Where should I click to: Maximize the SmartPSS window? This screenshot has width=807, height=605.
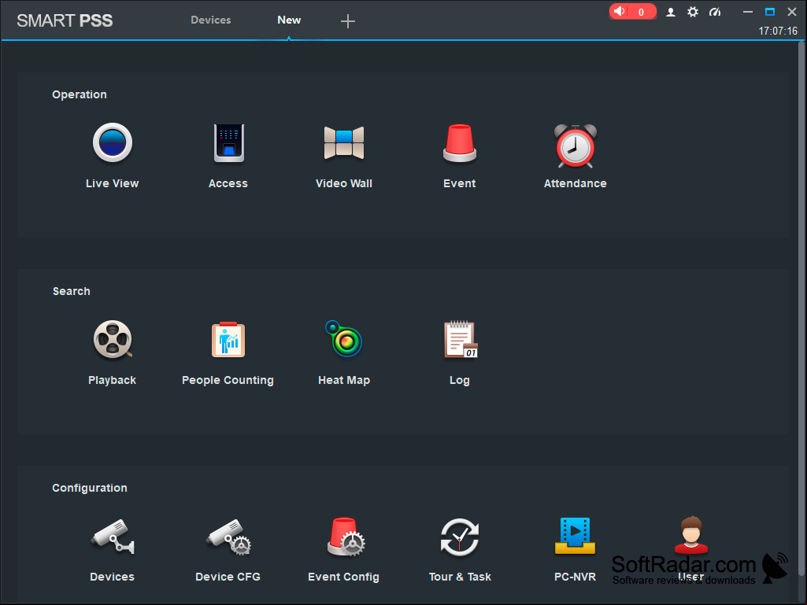pyautogui.click(x=770, y=12)
